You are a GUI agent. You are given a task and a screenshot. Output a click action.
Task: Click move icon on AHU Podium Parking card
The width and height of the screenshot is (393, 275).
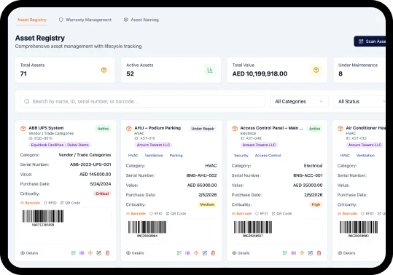pos(196,253)
